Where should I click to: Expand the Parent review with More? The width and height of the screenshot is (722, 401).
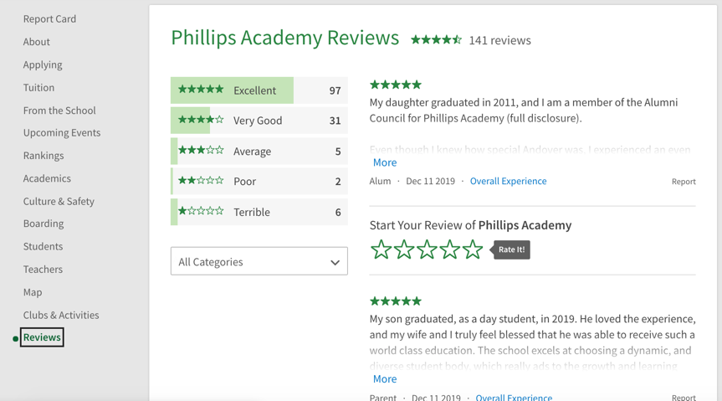point(385,379)
